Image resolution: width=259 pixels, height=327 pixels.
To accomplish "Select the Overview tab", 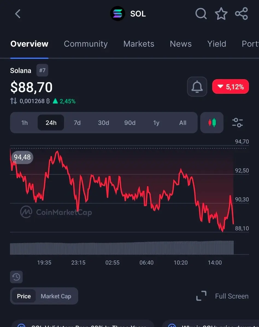I will pos(29,44).
